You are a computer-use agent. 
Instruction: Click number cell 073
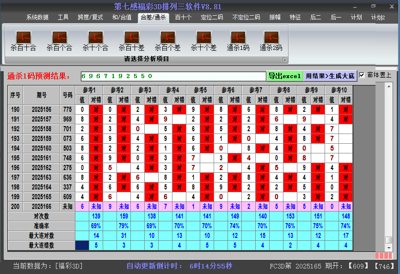68,139
